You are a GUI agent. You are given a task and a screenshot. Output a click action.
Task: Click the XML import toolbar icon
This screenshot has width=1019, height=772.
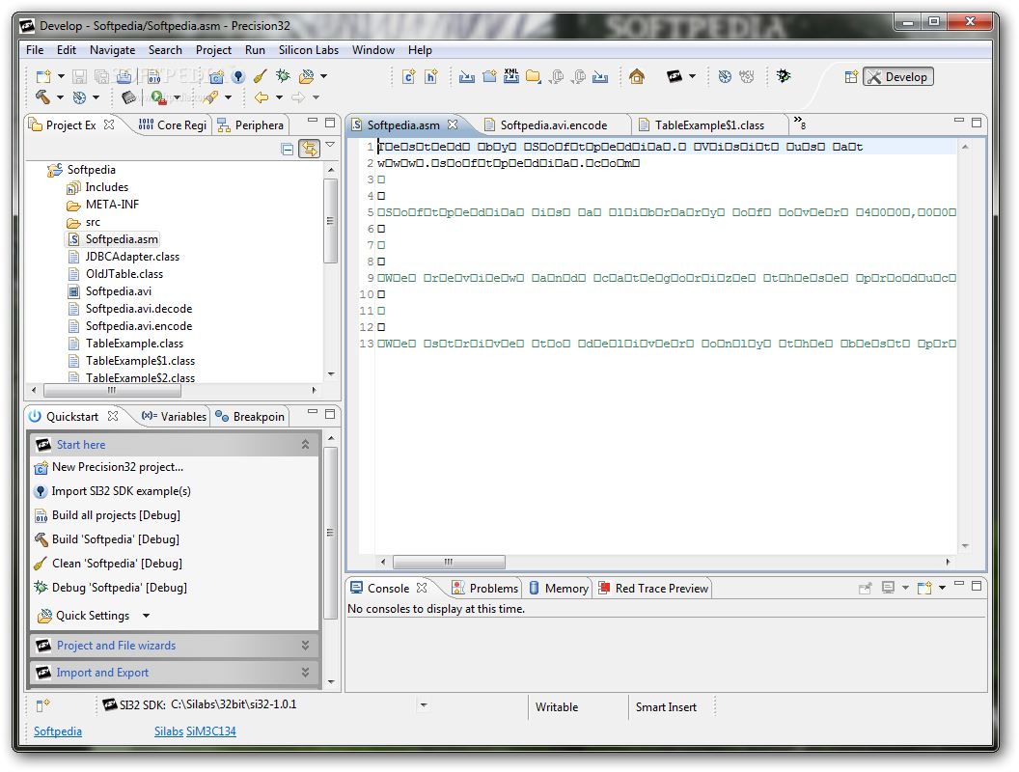511,76
